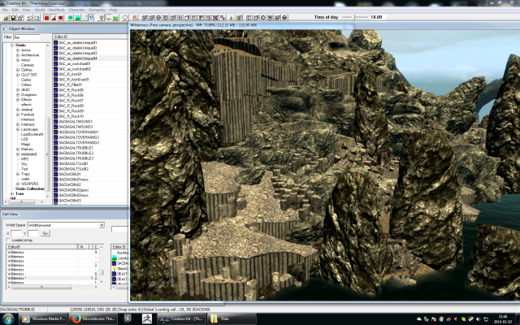The height and width of the screenshot is (325, 520).
Task: Click the green globe world icon
Action: [71, 17]
